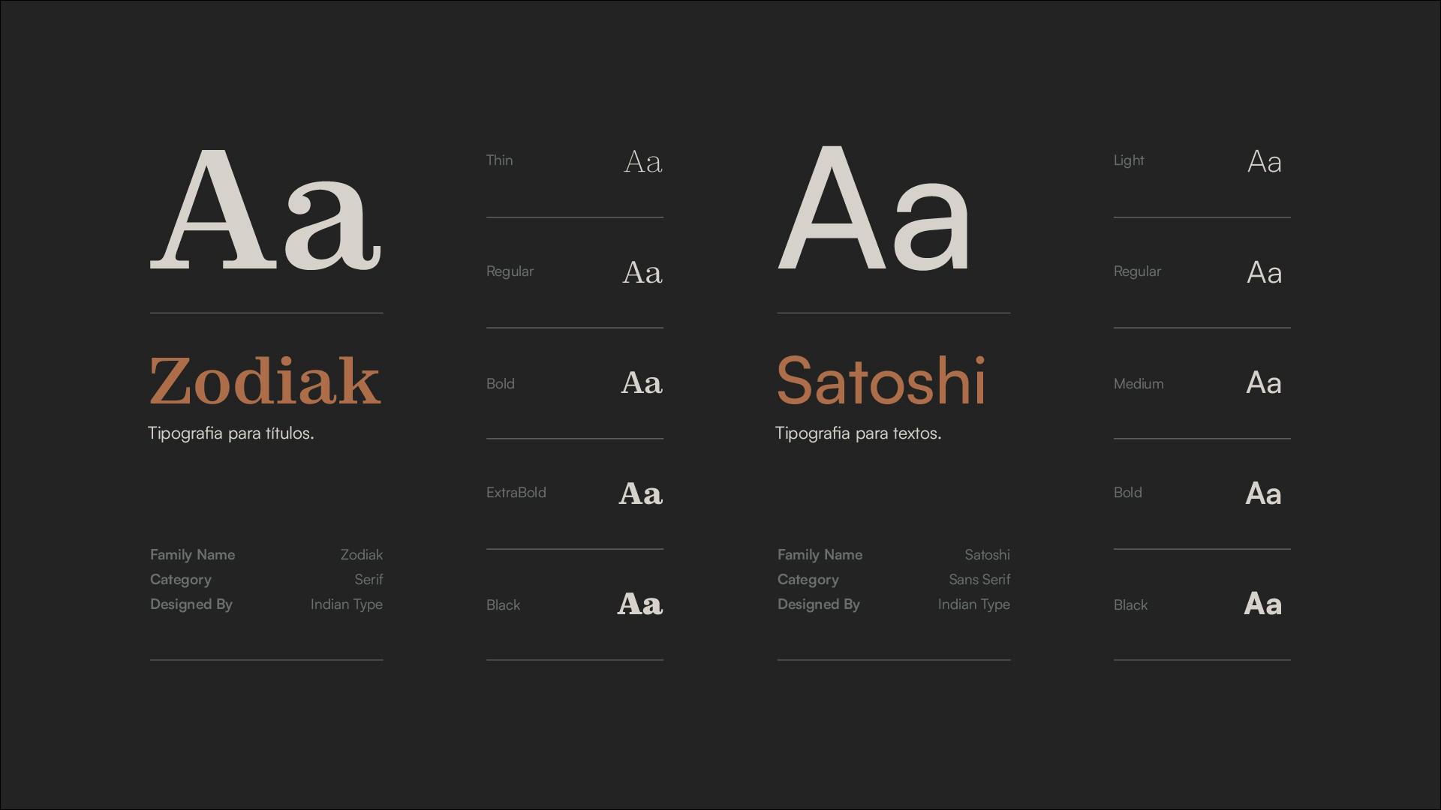Click the Zodiak Regular Aa sample
The height and width of the screenshot is (810, 1441).
click(x=642, y=273)
